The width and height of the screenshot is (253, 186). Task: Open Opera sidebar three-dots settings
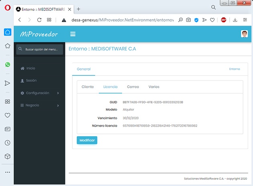coord(7,172)
